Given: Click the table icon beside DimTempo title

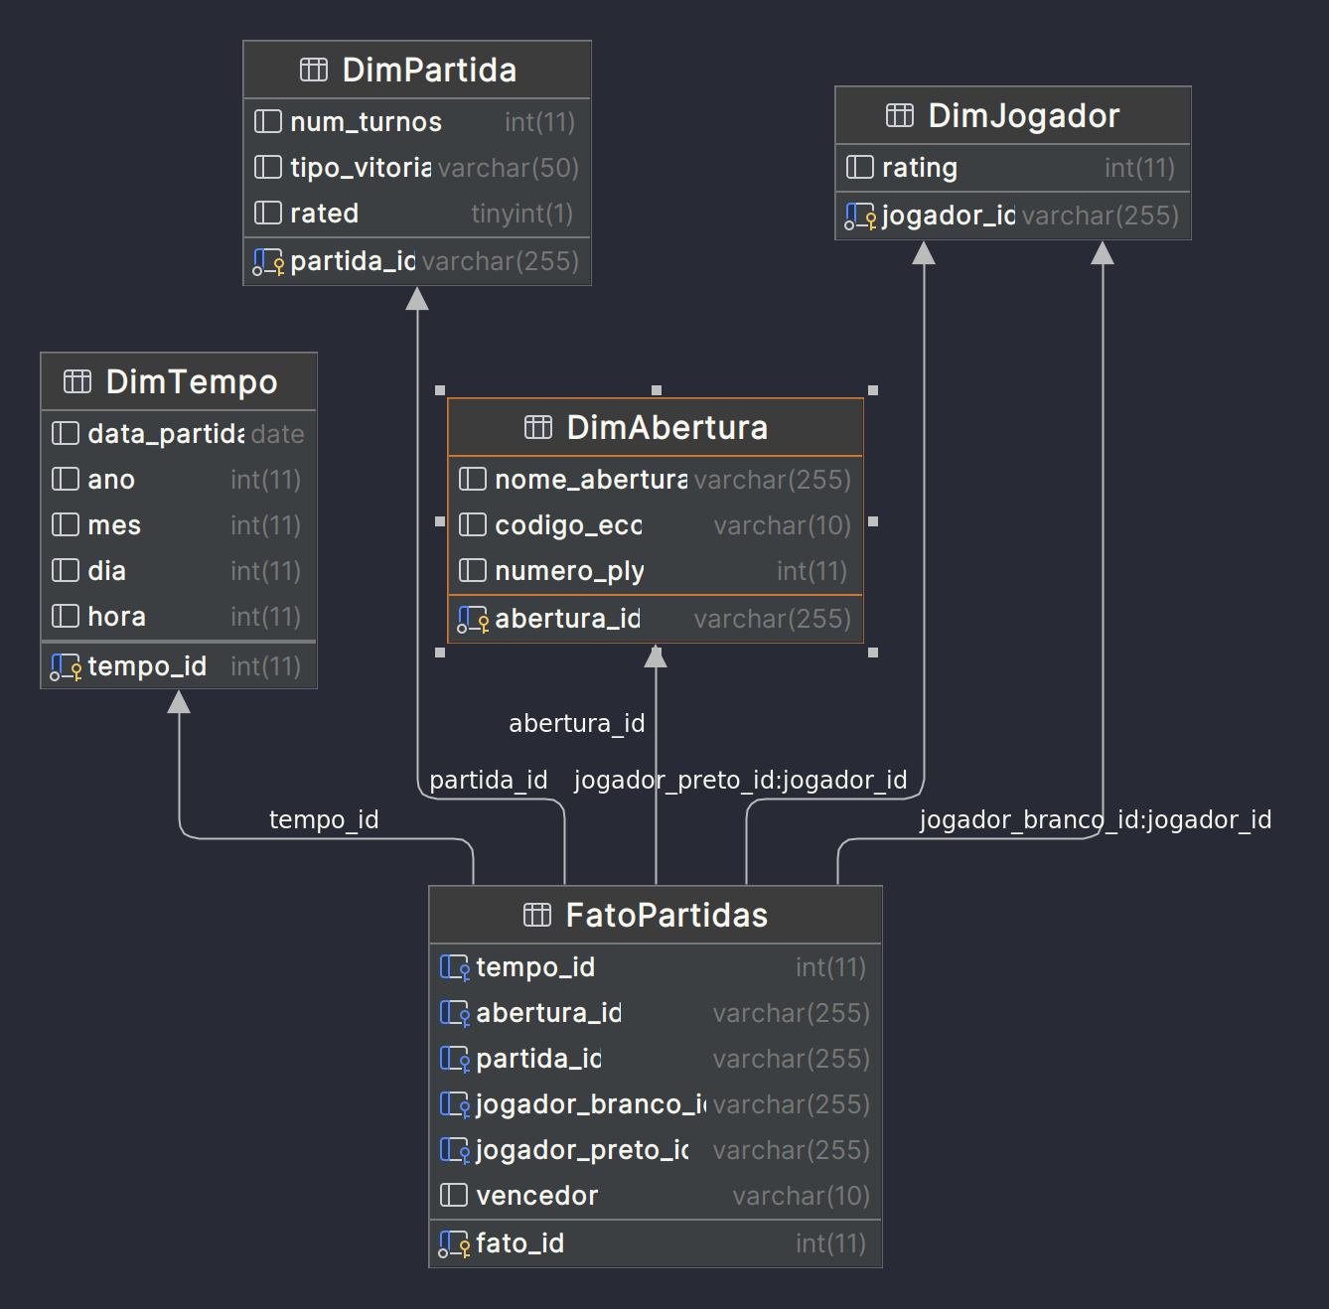Looking at the screenshot, I should [77, 381].
